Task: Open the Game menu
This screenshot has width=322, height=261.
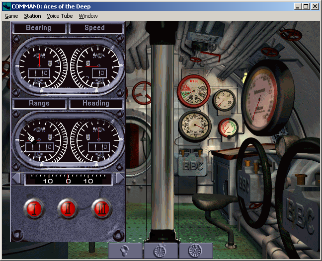Action: tap(11, 16)
